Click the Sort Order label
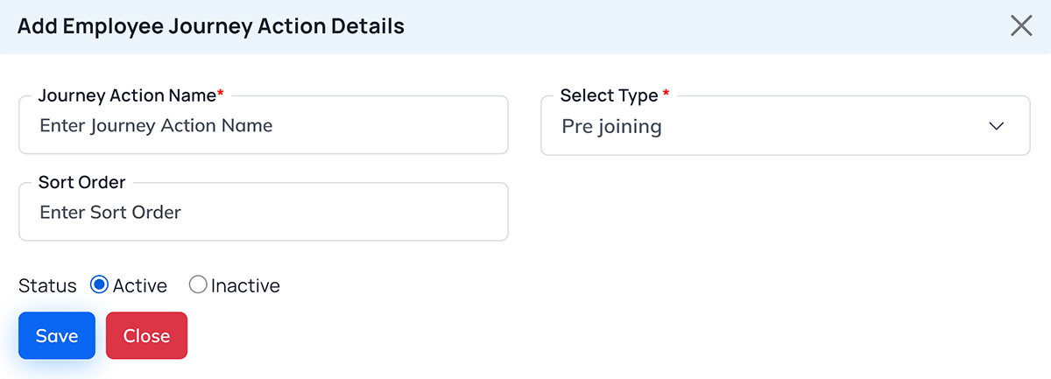Image resolution: width=1051 pixels, height=379 pixels. 82,182
